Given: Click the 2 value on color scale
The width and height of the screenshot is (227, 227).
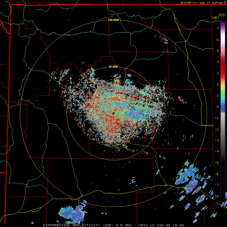Looking at the screenshot, I should coord(218,84).
